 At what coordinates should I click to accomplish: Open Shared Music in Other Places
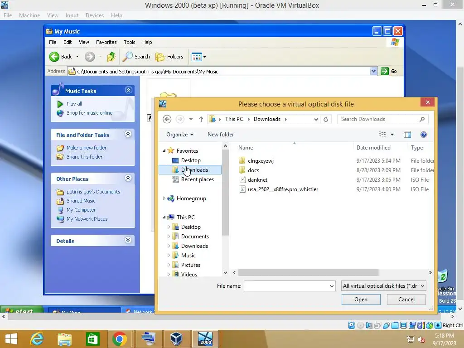pos(81,201)
